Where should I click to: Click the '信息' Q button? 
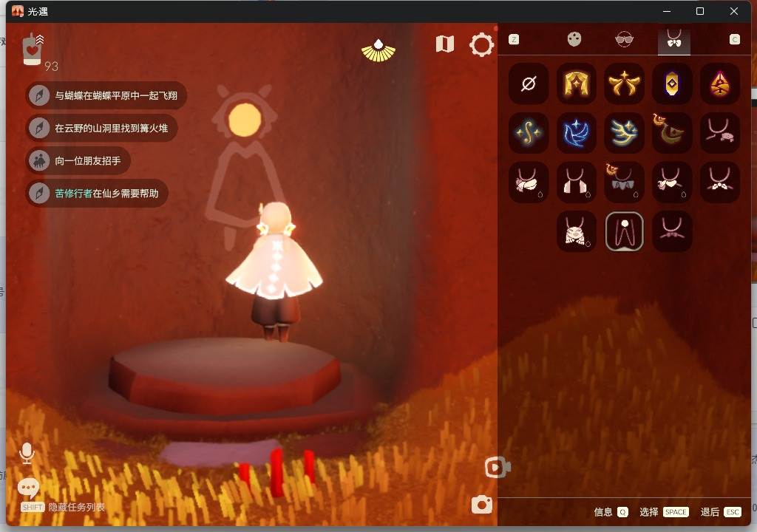[610, 512]
